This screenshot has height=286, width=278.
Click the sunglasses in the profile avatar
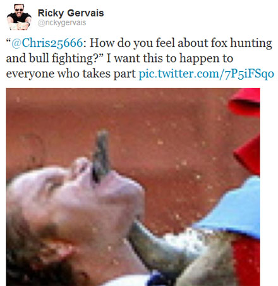click(x=19, y=9)
